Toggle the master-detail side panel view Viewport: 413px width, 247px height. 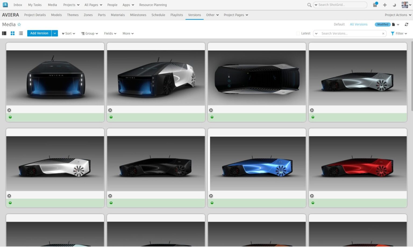4,33
